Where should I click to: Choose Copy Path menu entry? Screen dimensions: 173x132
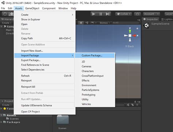tap(45, 38)
